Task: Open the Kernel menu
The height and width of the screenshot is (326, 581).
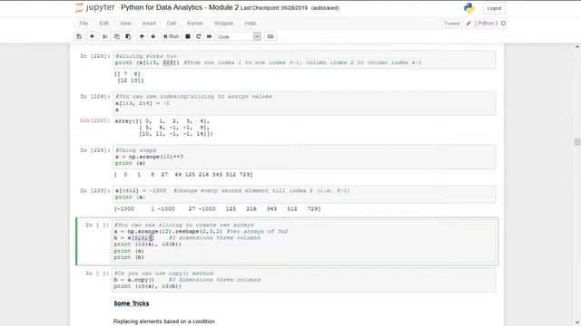Action: [x=195, y=24]
